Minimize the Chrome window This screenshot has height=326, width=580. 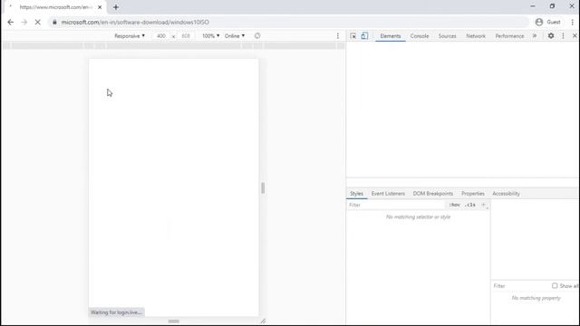pyautogui.click(x=533, y=6)
